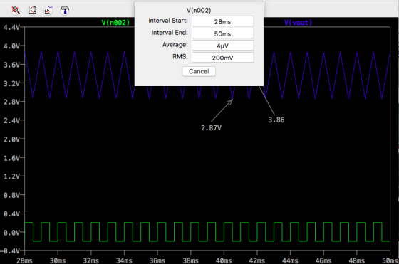Click the green V(n002) trace label

[115, 23]
